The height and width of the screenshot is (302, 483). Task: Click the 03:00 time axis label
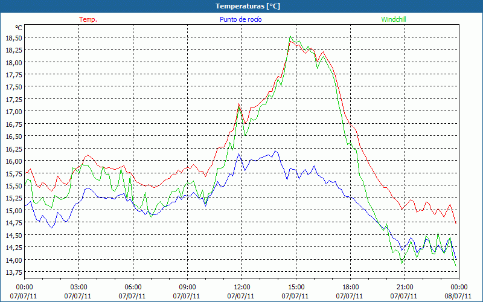(x=79, y=288)
